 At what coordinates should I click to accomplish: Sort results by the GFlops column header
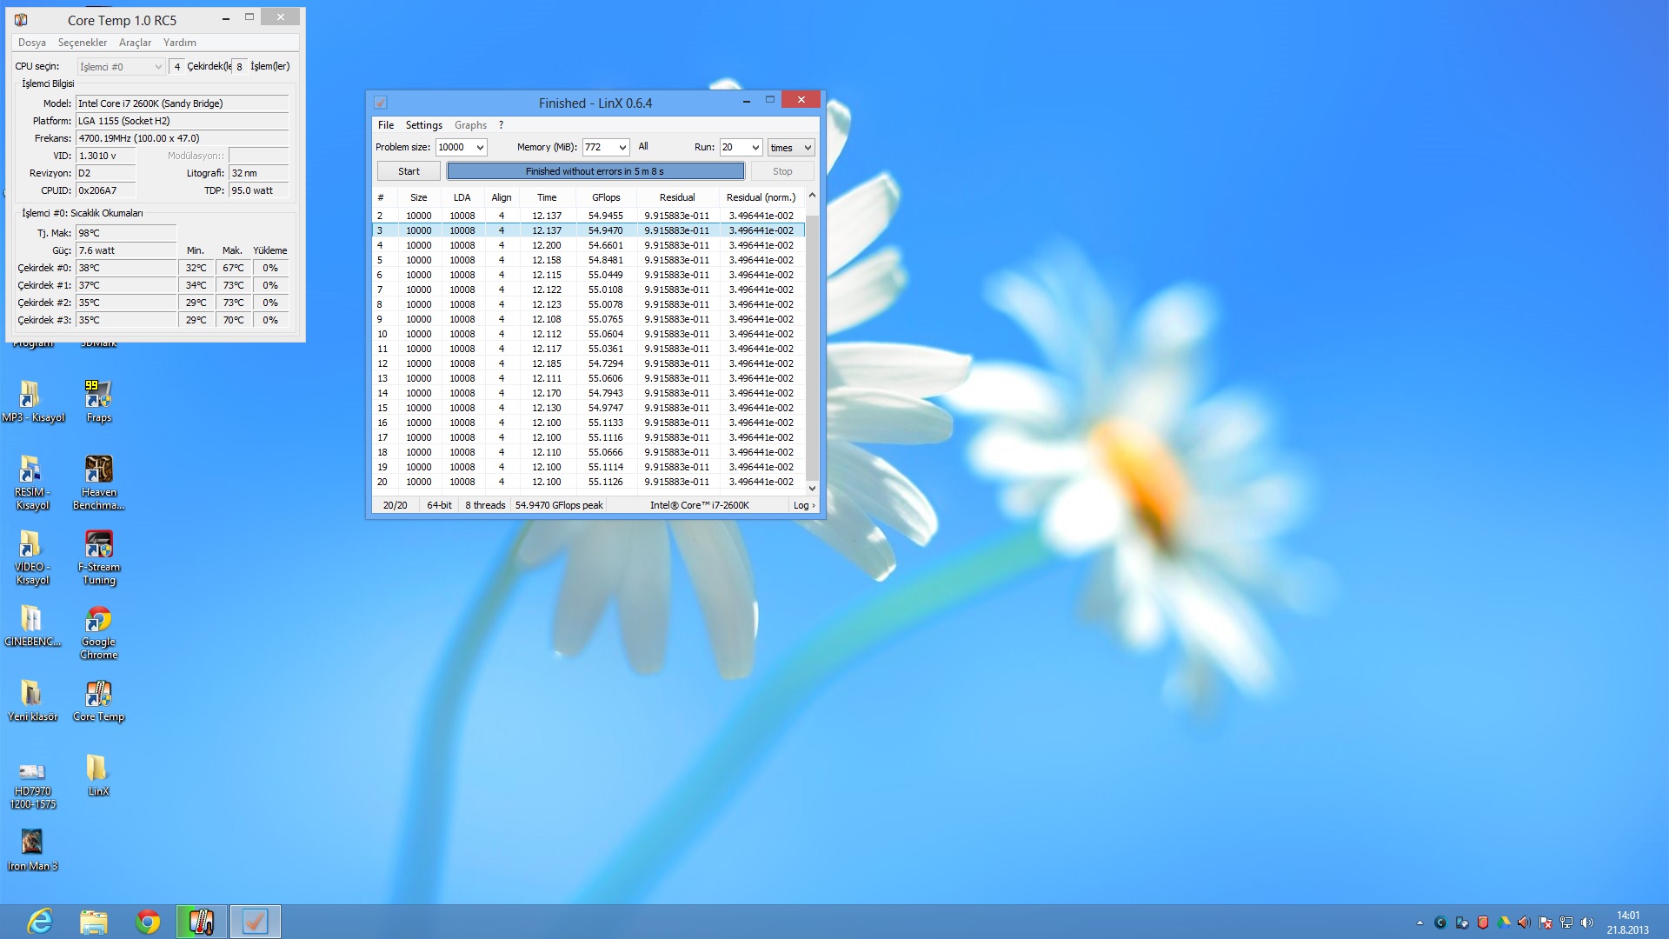point(606,197)
